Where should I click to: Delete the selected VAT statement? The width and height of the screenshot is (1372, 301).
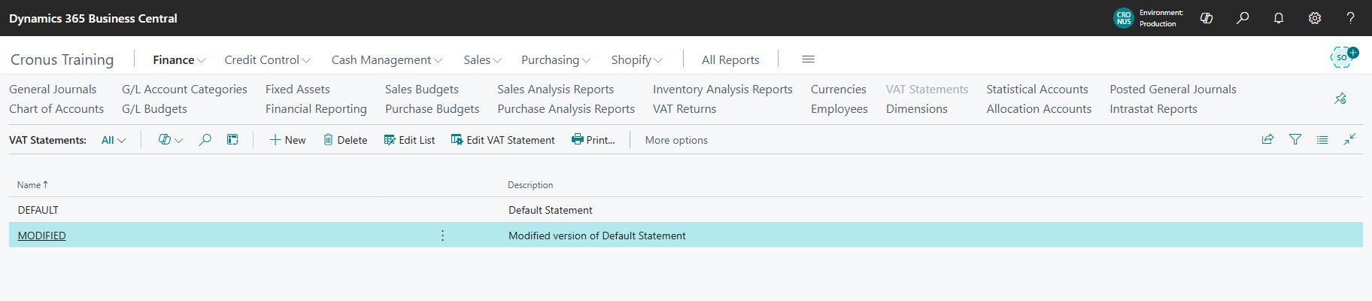point(345,140)
